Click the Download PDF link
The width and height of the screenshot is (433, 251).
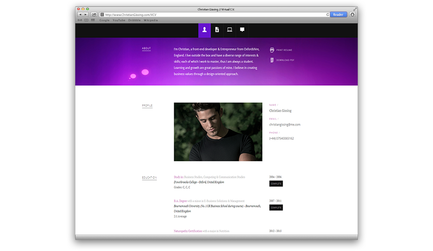[x=285, y=60]
